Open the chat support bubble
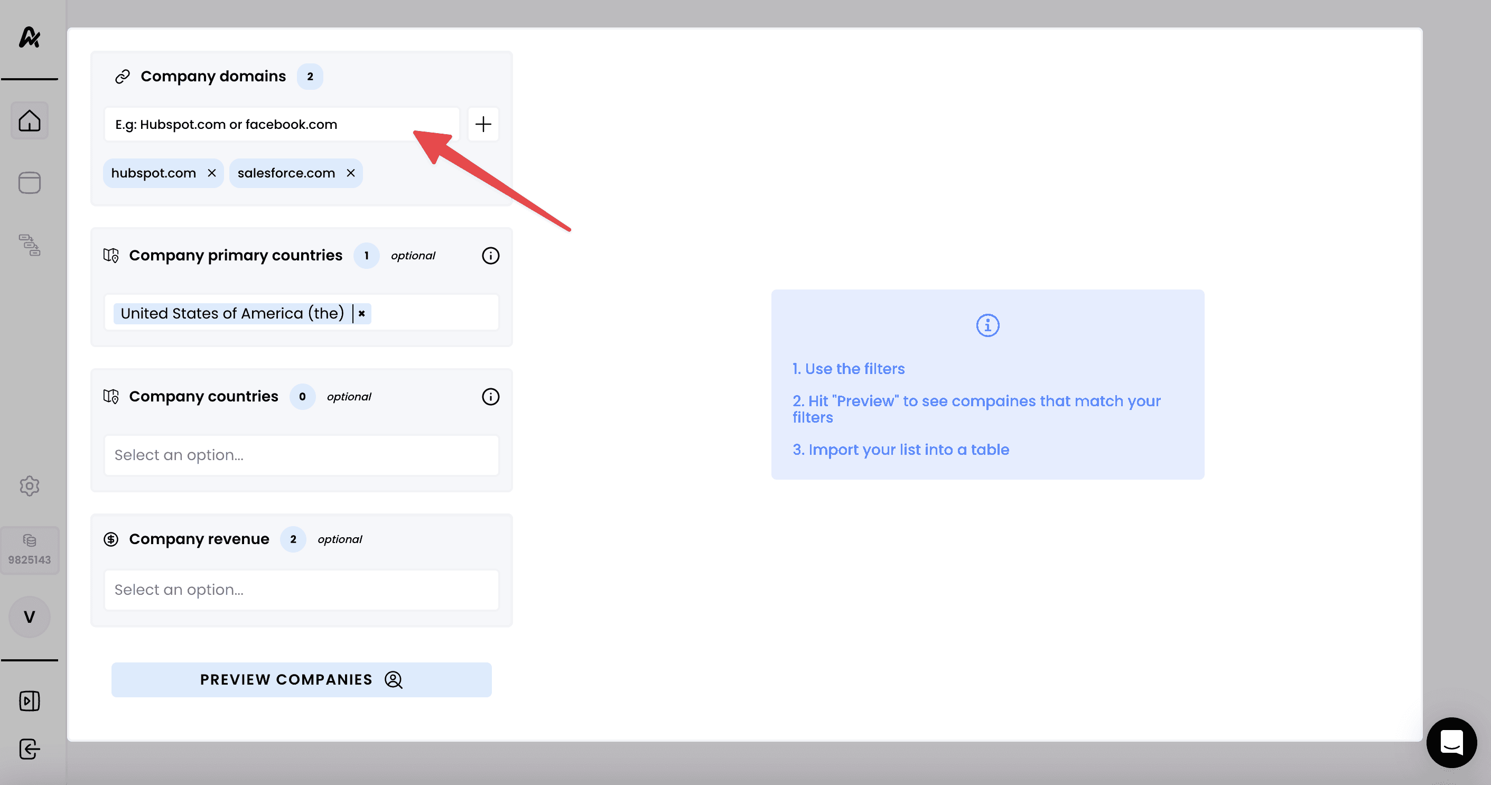The height and width of the screenshot is (785, 1491). (x=1451, y=742)
